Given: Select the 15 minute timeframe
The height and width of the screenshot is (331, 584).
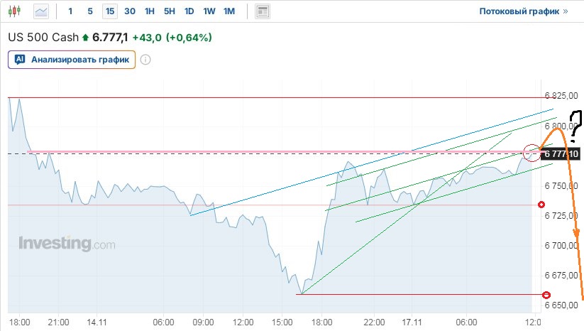Looking at the screenshot, I should pos(109,11).
